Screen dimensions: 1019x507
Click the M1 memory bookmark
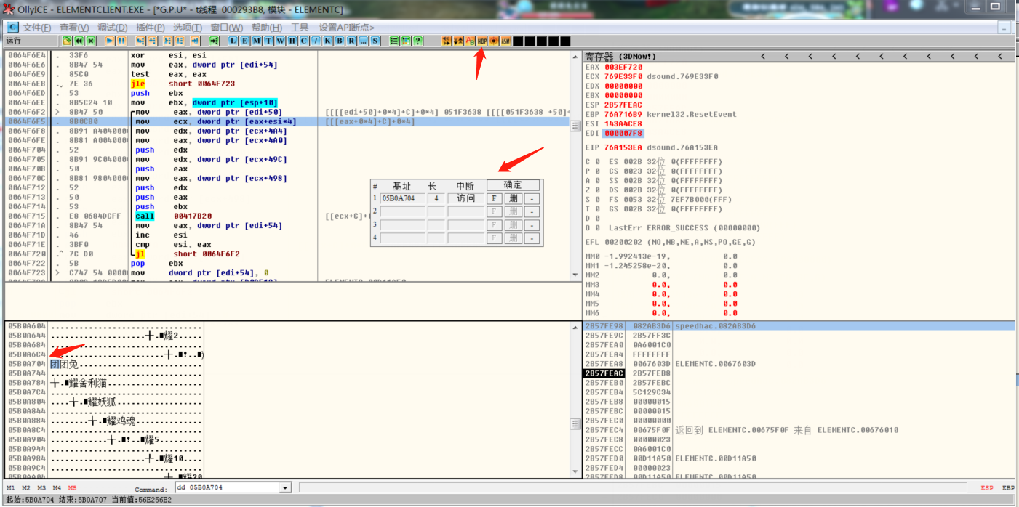pos(11,487)
